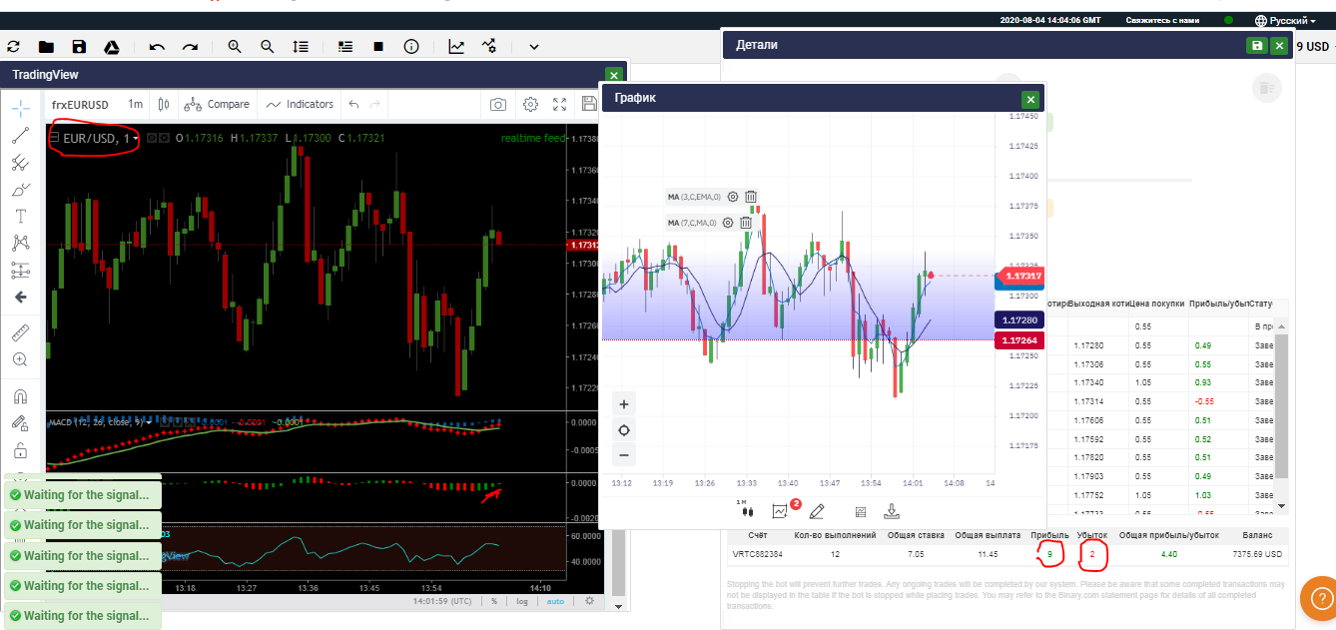Image resolution: width=1336 pixels, height=630 pixels.
Task: Recenter the График chart with crosshair button
Action: click(624, 430)
